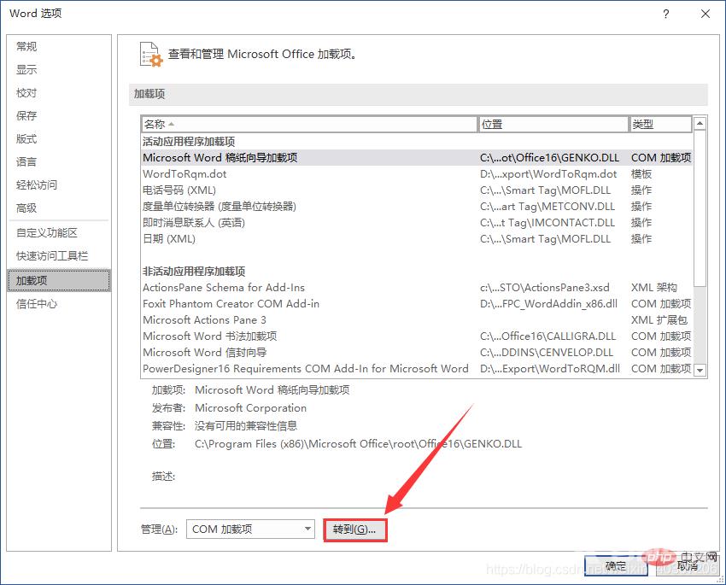
Task: Select Foxit Phantom Creator COM Add-in
Action: coord(231,304)
